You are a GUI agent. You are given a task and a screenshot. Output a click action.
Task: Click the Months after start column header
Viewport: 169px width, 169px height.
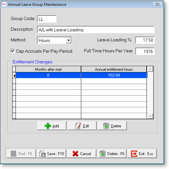[48, 69]
